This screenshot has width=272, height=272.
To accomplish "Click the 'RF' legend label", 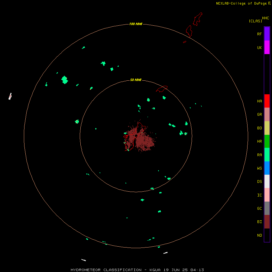I will pos(259,34).
